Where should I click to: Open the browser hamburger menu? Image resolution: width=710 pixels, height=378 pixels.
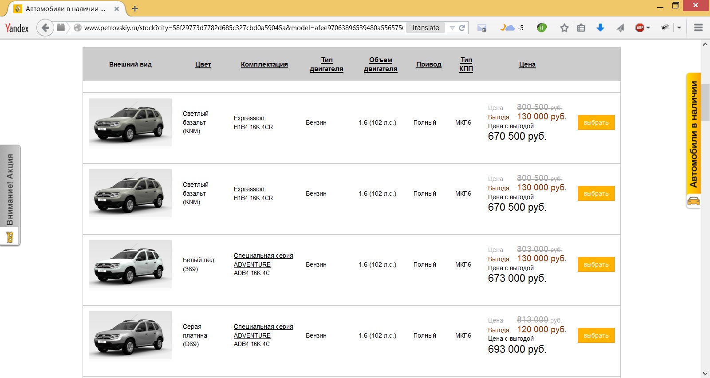coord(698,28)
